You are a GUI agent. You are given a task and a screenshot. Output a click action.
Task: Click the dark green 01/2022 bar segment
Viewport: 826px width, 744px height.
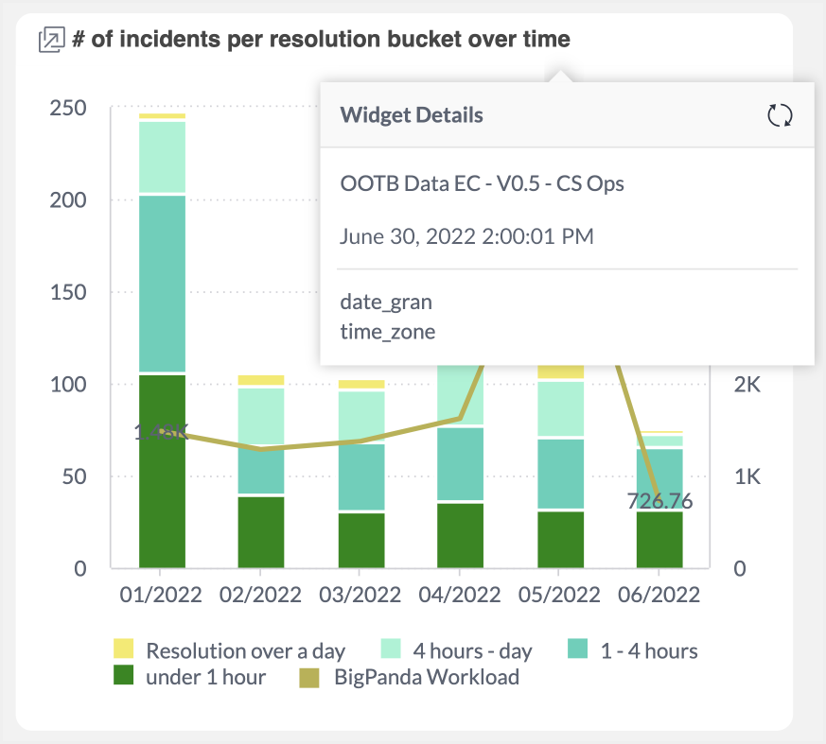click(x=162, y=471)
